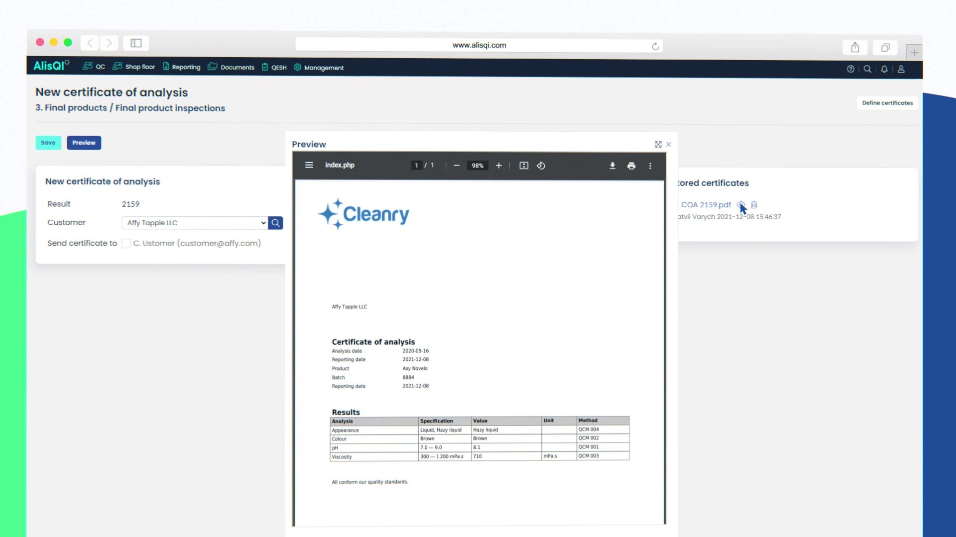Open the help question mark icon
This screenshot has width=956, height=537.
pyautogui.click(x=850, y=69)
